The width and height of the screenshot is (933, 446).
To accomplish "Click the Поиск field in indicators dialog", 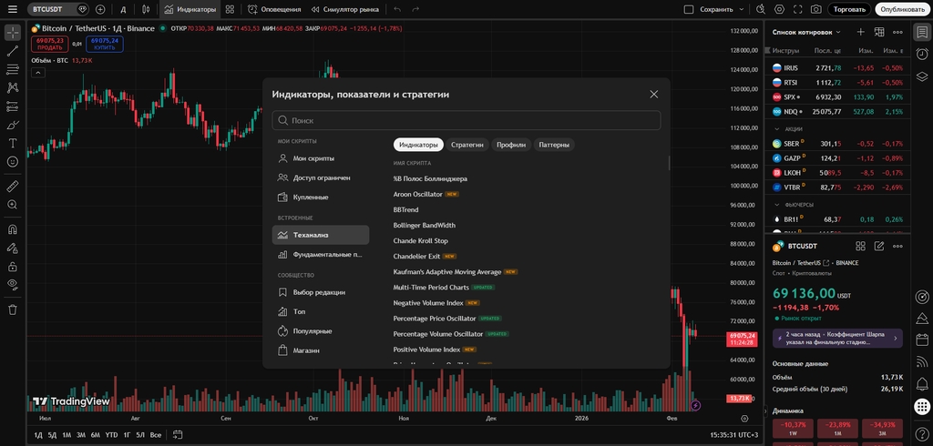I will (466, 120).
